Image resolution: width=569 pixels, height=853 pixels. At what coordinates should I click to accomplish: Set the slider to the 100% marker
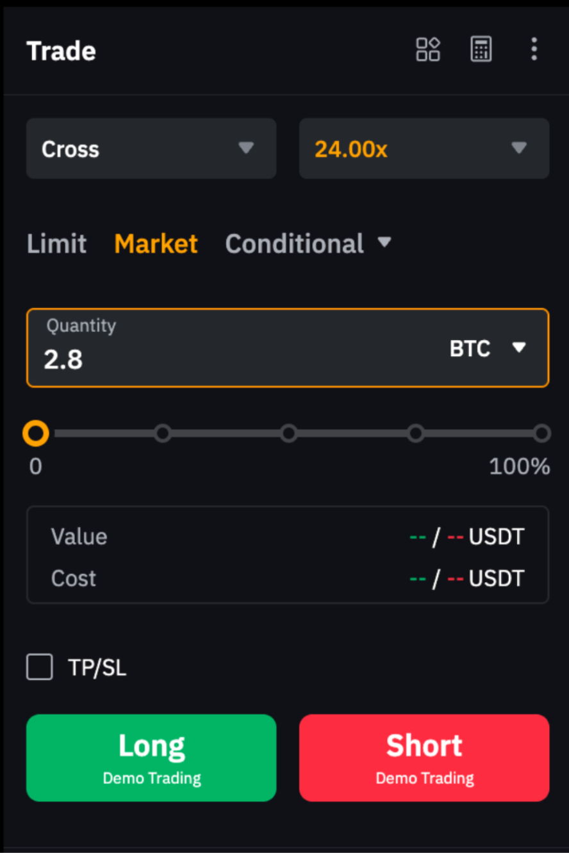coord(542,434)
